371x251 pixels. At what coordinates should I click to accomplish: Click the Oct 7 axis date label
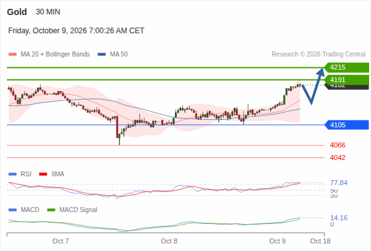click(60, 241)
